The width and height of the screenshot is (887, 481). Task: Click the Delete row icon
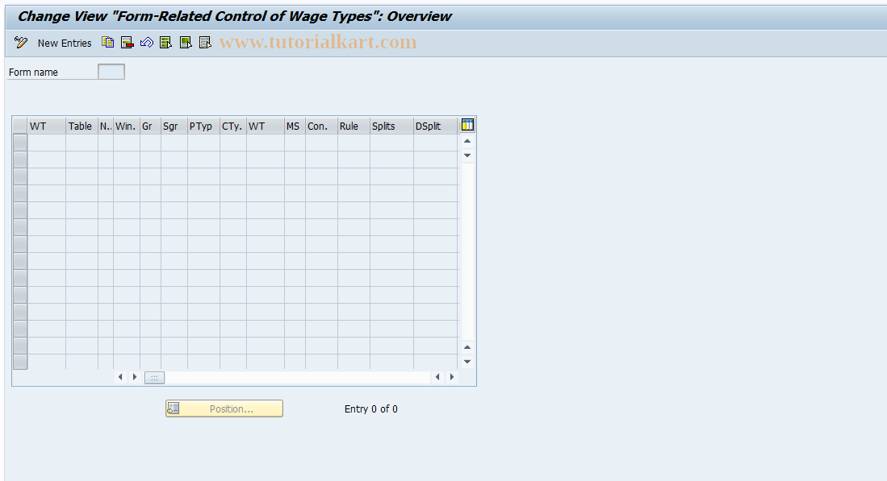tap(128, 43)
